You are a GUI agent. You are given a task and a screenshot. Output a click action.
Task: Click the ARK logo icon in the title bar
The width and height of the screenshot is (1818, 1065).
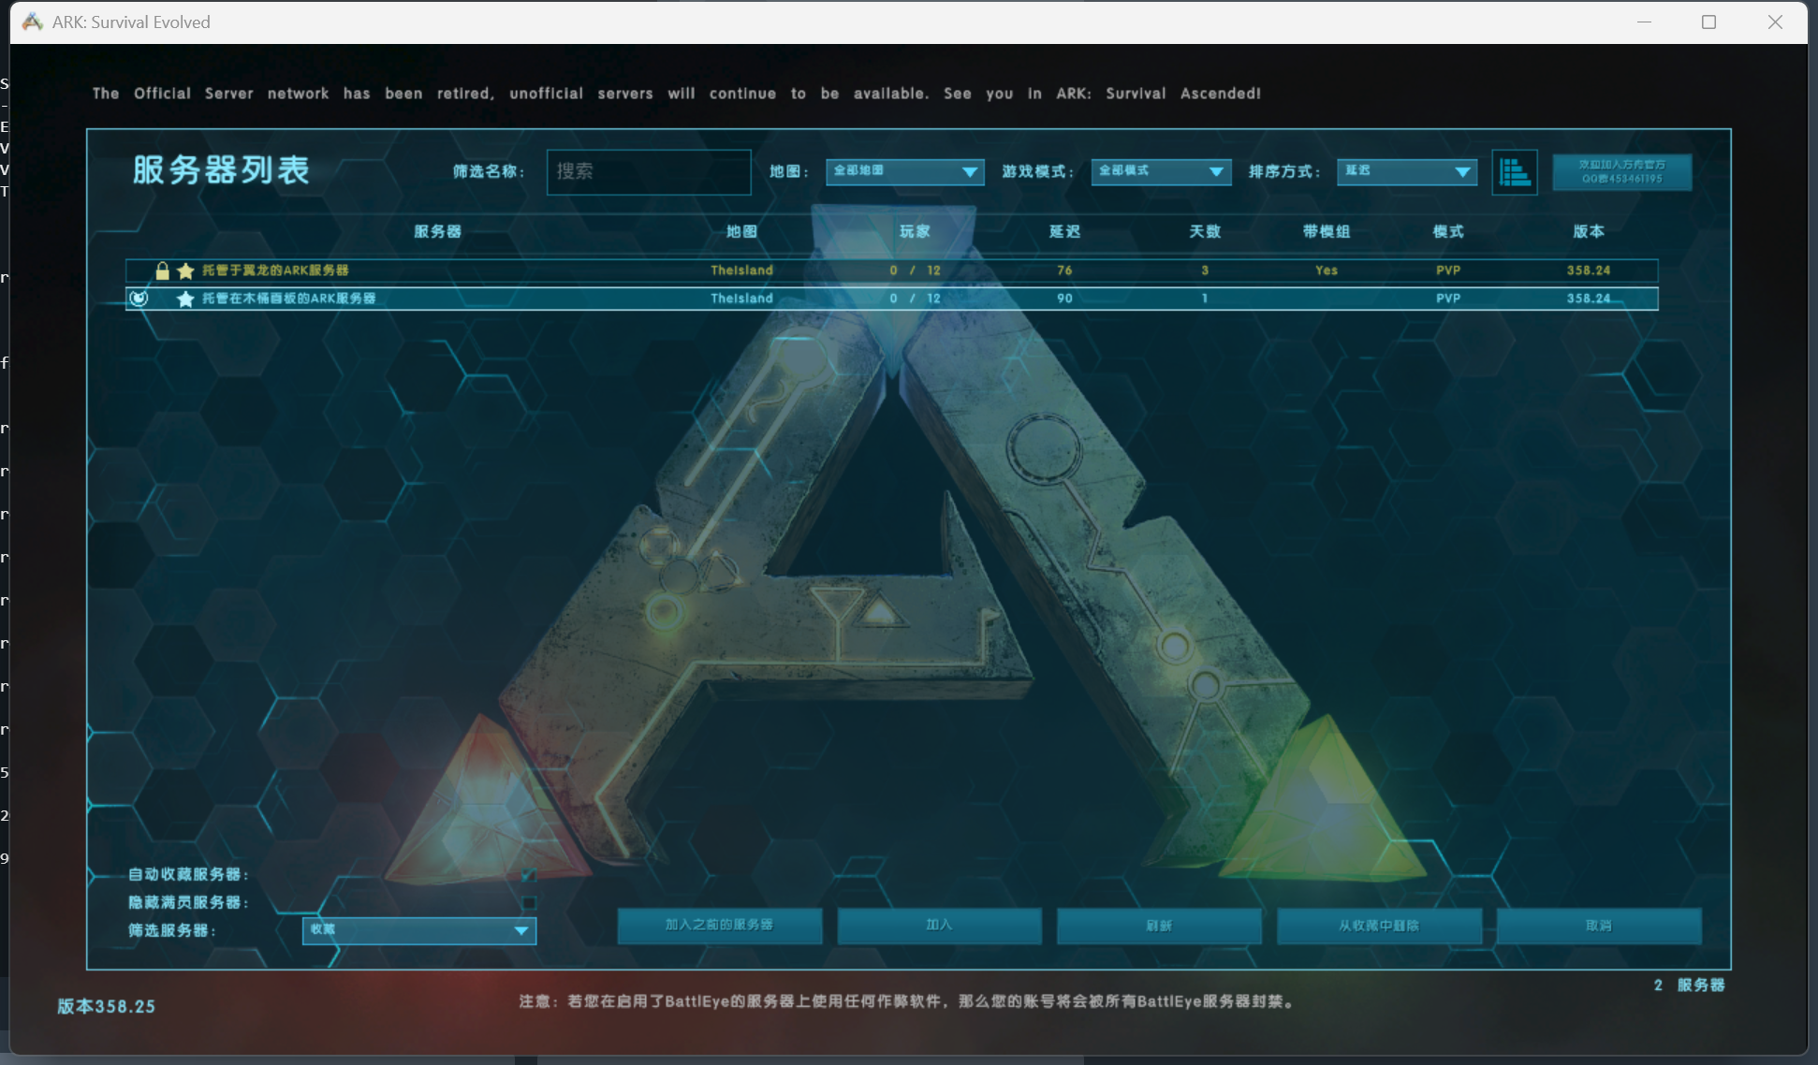point(32,22)
